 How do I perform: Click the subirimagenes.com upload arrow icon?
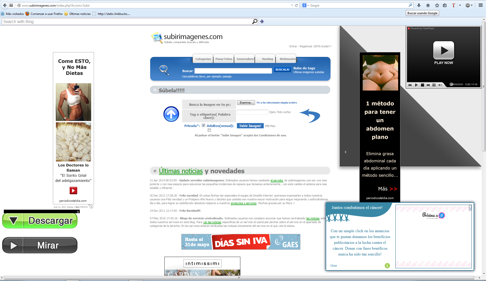point(171,114)
